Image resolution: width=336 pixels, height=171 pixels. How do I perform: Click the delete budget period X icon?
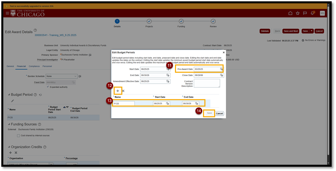tap(123, 91)
